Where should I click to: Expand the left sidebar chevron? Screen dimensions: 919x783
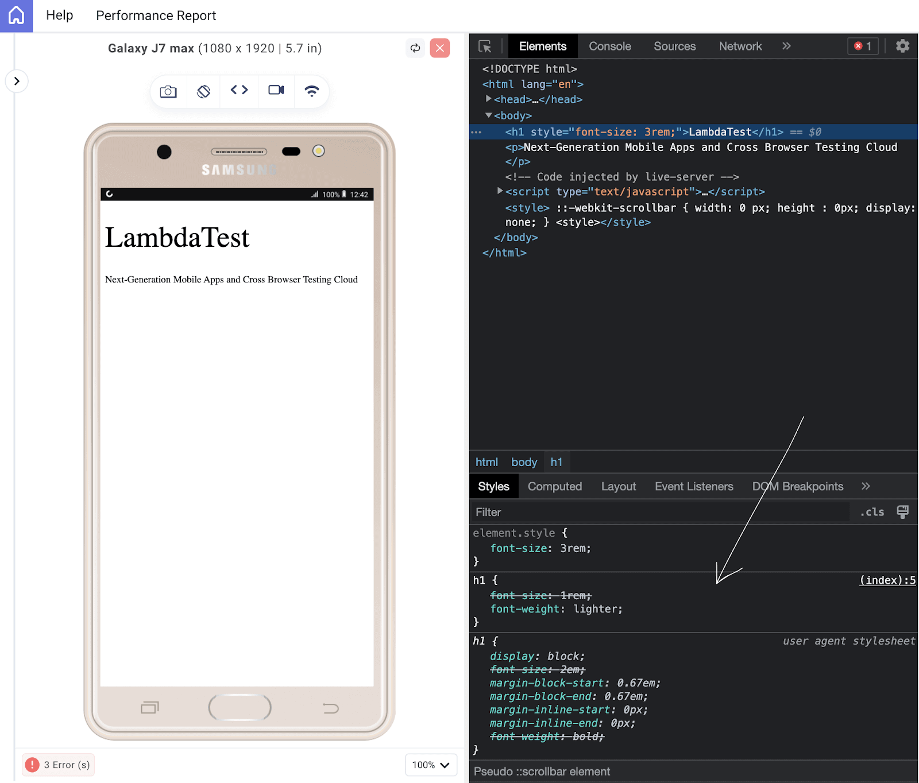(x=17, y=81)
